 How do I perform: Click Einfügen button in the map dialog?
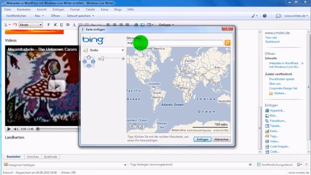click(202, 140)
